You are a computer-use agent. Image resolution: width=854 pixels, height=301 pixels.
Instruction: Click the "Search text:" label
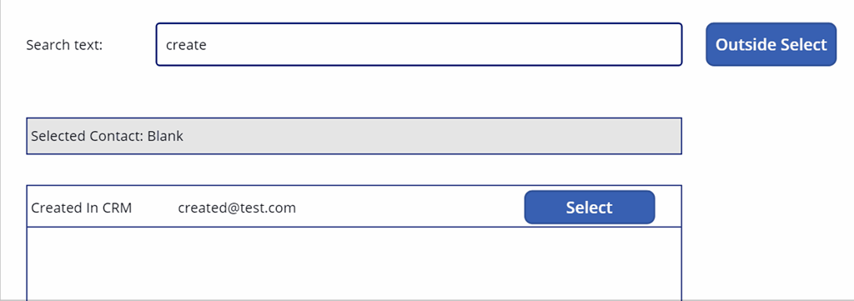coord(64,45)
